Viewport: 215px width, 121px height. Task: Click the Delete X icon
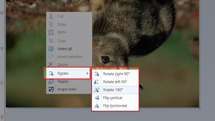tap(51, 65)
